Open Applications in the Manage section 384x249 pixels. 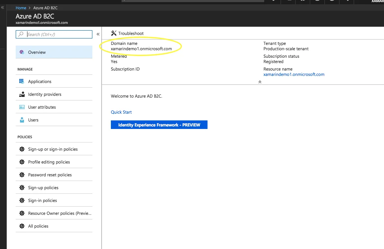pos(54,81)
